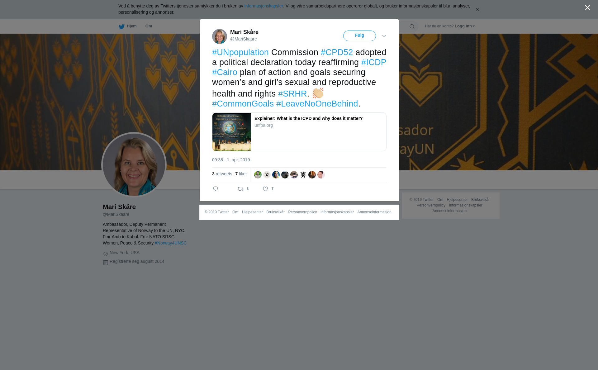Image resolution: width=598 pixels, height=370 pixels.
Task: Like the tweet with the heart icon
Action: (x=265, y=189)
